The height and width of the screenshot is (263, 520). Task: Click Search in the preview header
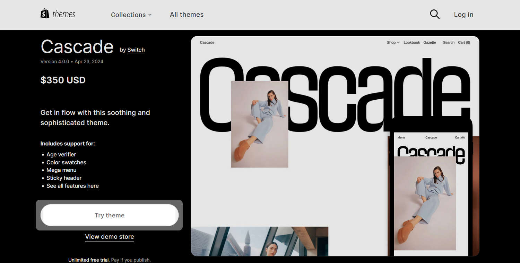[x=449, y=43]
